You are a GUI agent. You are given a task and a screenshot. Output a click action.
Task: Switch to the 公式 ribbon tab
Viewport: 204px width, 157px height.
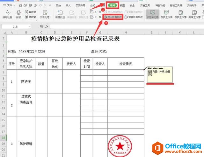(92, 5)
